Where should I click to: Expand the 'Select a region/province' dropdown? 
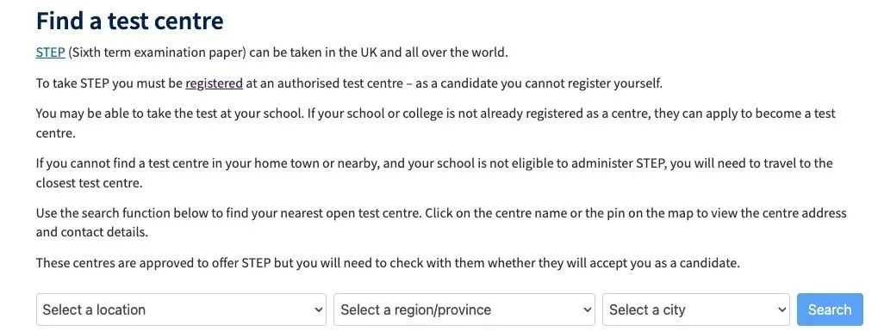click(464, 310)
